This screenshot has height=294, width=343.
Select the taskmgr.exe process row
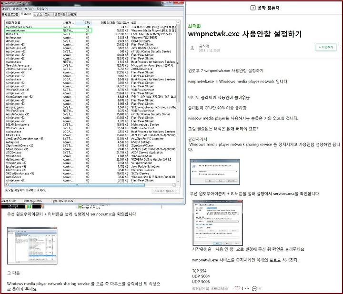coord(91,38)
